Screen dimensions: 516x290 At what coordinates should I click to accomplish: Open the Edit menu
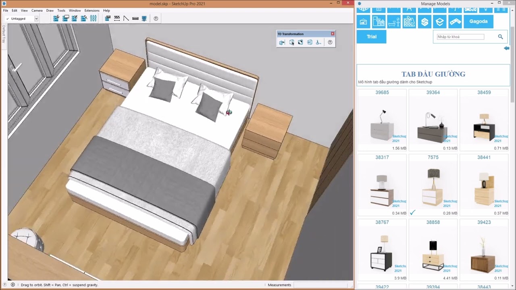pos(15,10)
